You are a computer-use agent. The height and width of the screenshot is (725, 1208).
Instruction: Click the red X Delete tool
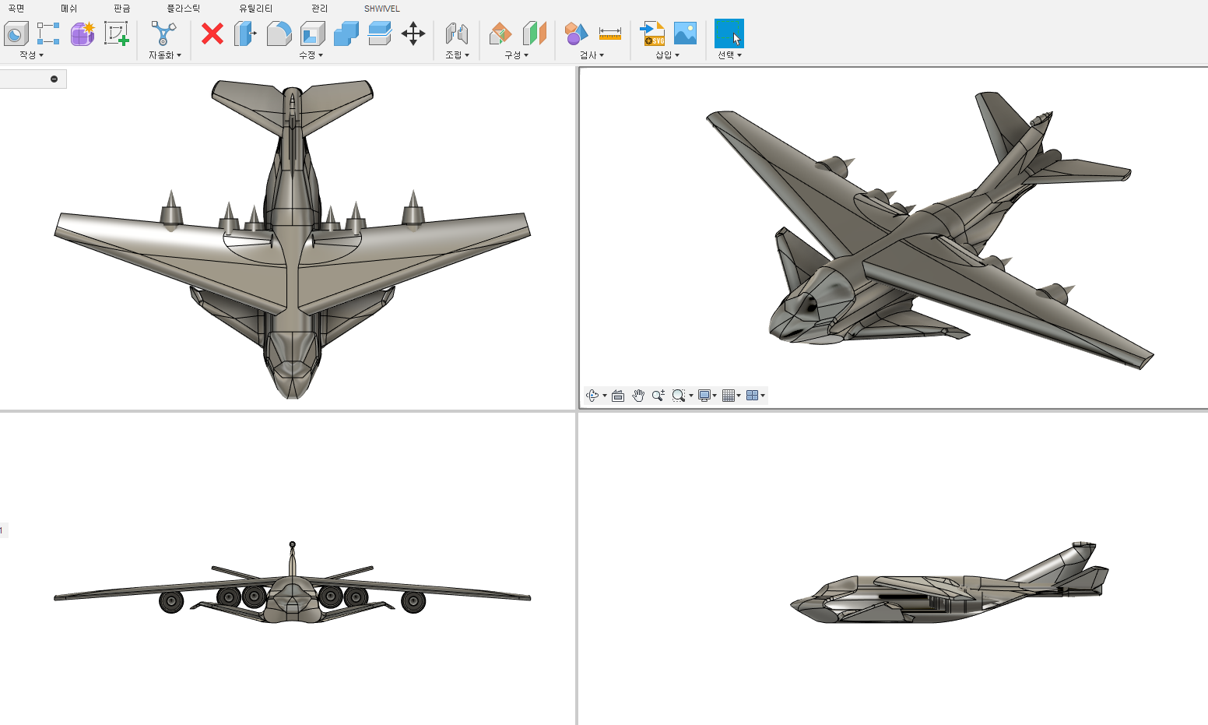[x=212, y=33]
